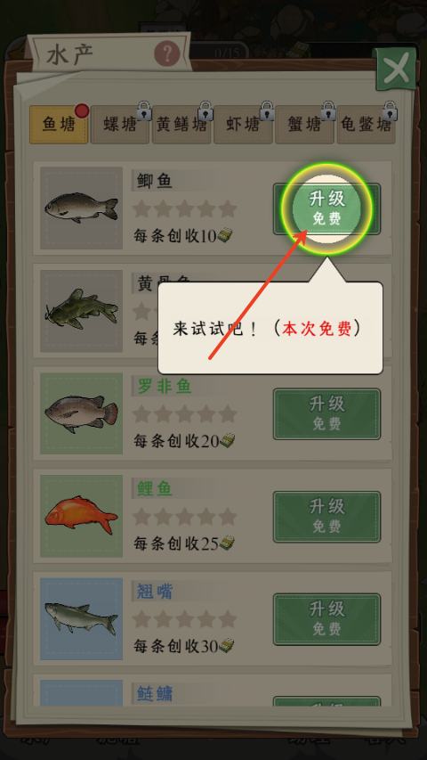Tap the lock icon on 蟹塘
This screenshot has height=760, width=427.
click(x=328, y=111)
